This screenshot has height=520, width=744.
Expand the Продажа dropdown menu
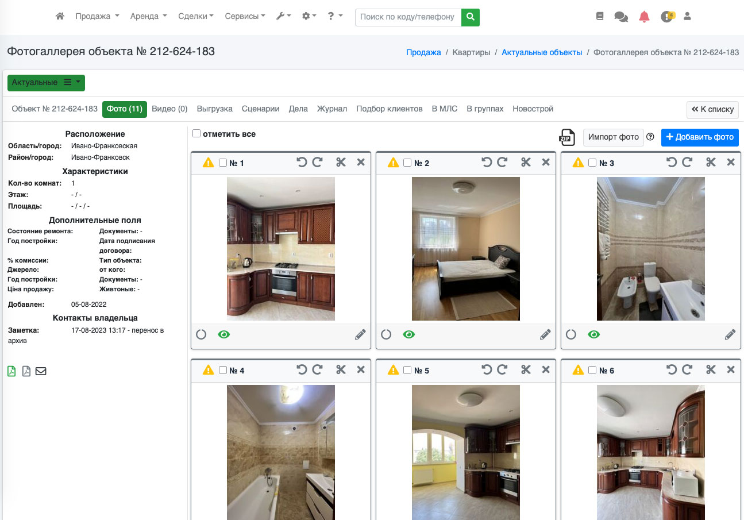coord(97,17)
